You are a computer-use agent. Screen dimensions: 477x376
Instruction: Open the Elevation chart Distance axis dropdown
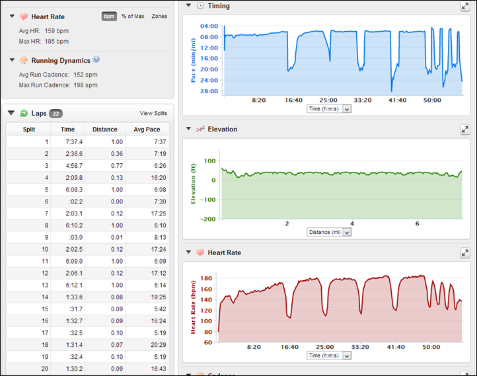347,233
